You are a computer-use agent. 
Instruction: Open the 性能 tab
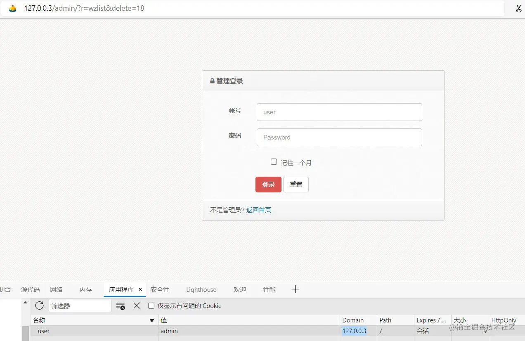click(x=269, y=290)
